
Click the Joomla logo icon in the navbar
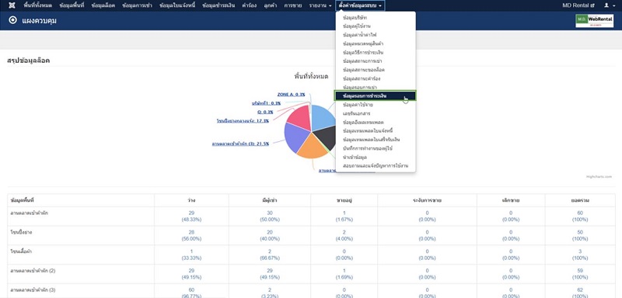click(12, 5)
